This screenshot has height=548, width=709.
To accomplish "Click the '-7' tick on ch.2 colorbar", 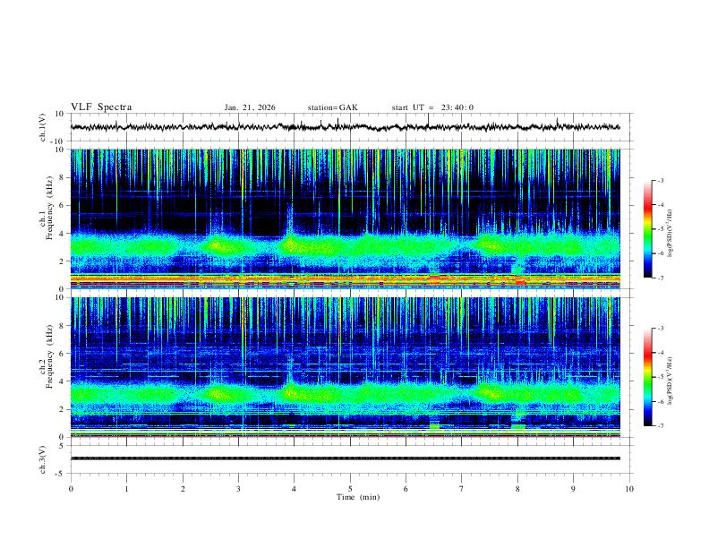I will pyautogui.click(x=661, y=426).
